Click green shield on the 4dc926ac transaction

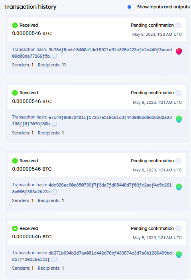click(179, 187)
